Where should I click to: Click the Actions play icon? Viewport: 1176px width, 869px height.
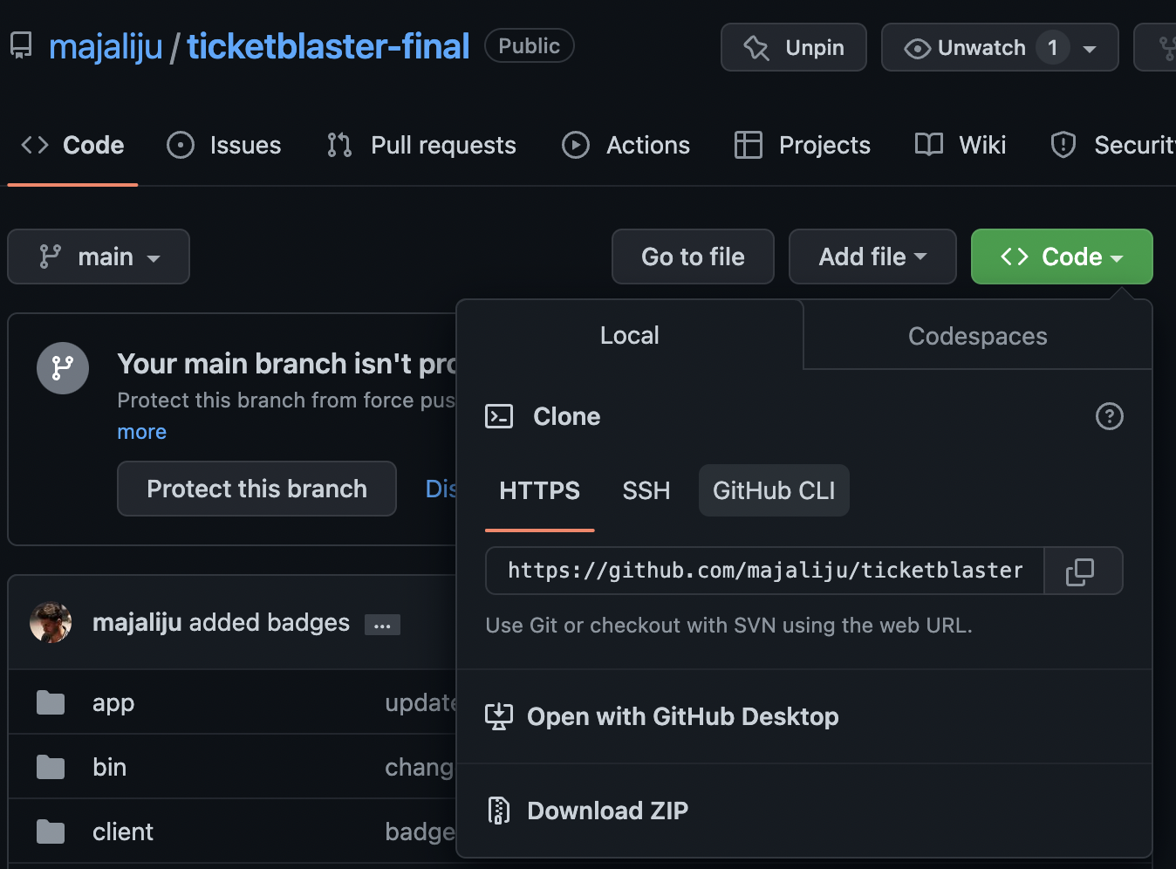pyautogui.click(x=575, y=145)
